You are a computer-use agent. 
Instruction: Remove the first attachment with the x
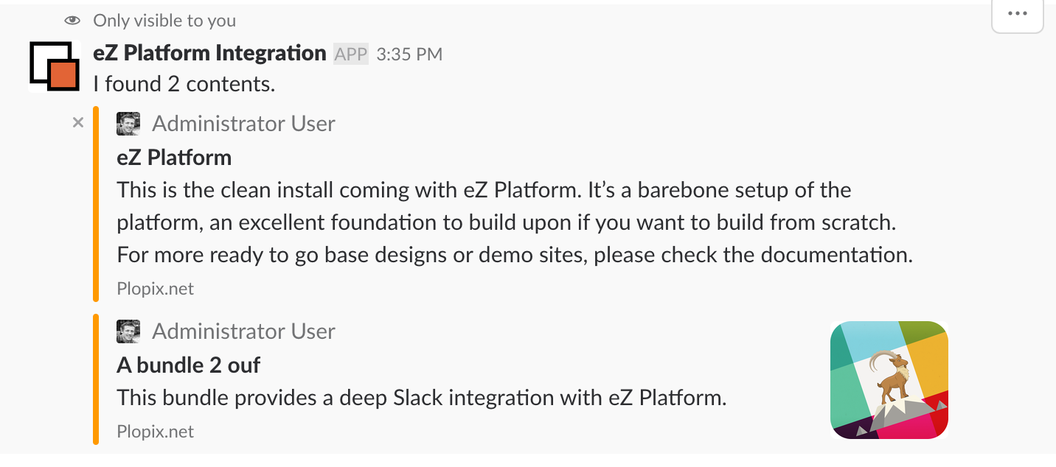[78, 123]
